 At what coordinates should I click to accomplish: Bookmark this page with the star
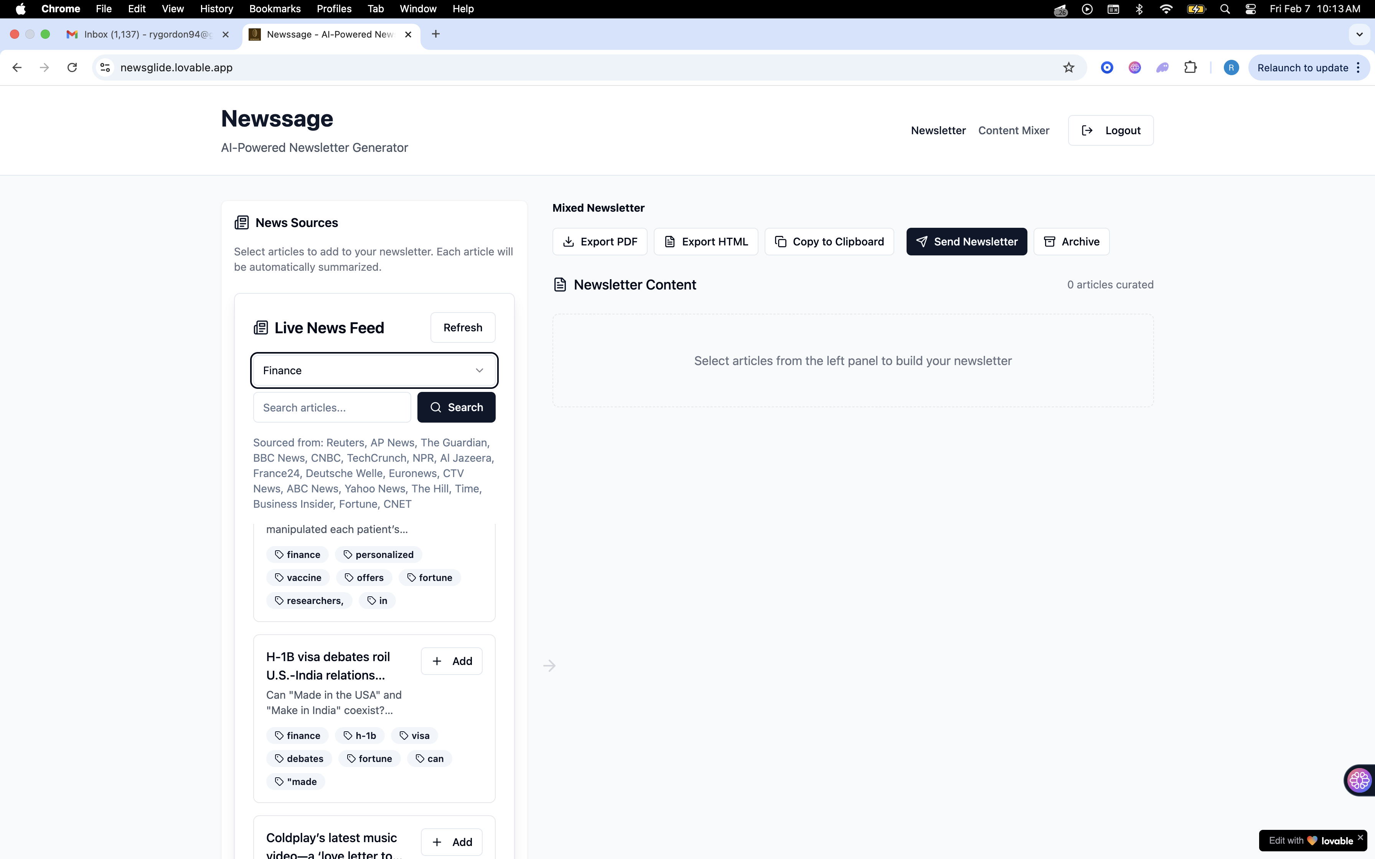[1069, 67]
